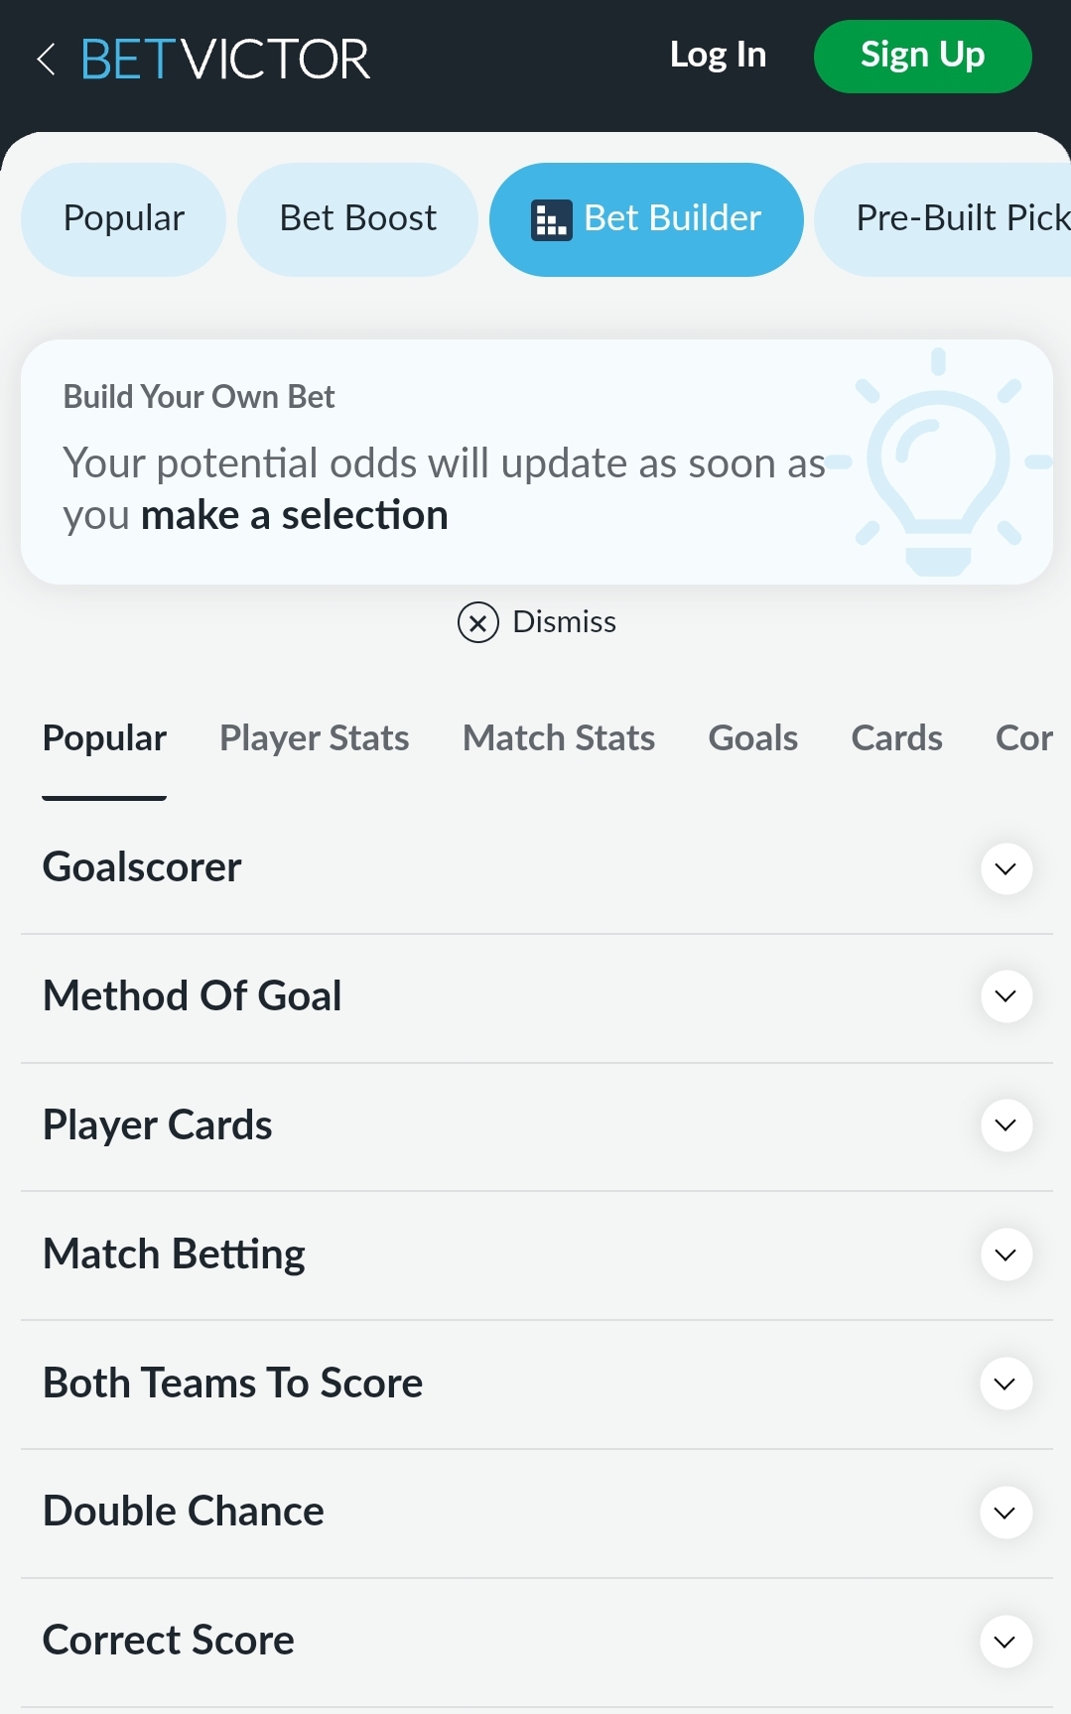
Task: Expand the Correct Score market
Action: [x=1004, y=1641]
